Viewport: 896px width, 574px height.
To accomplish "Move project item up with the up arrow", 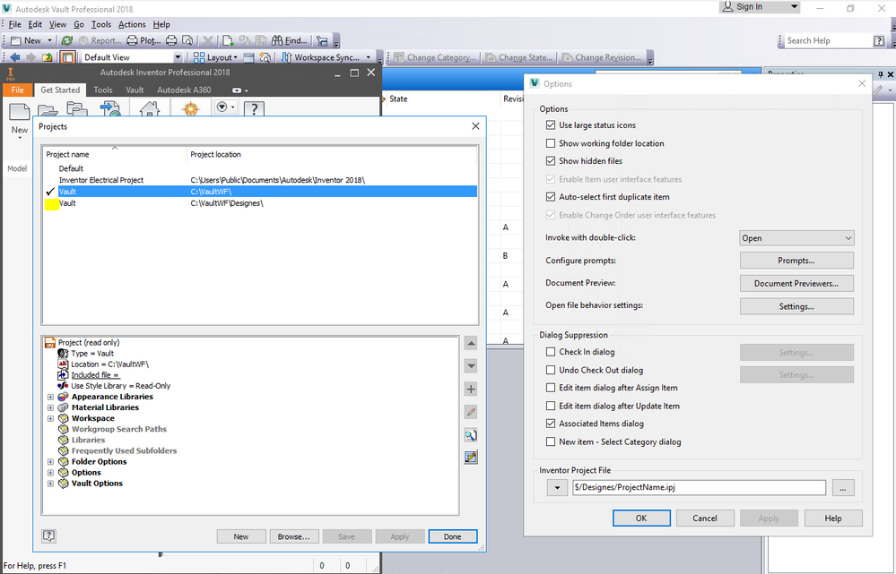I will (471, 344).
